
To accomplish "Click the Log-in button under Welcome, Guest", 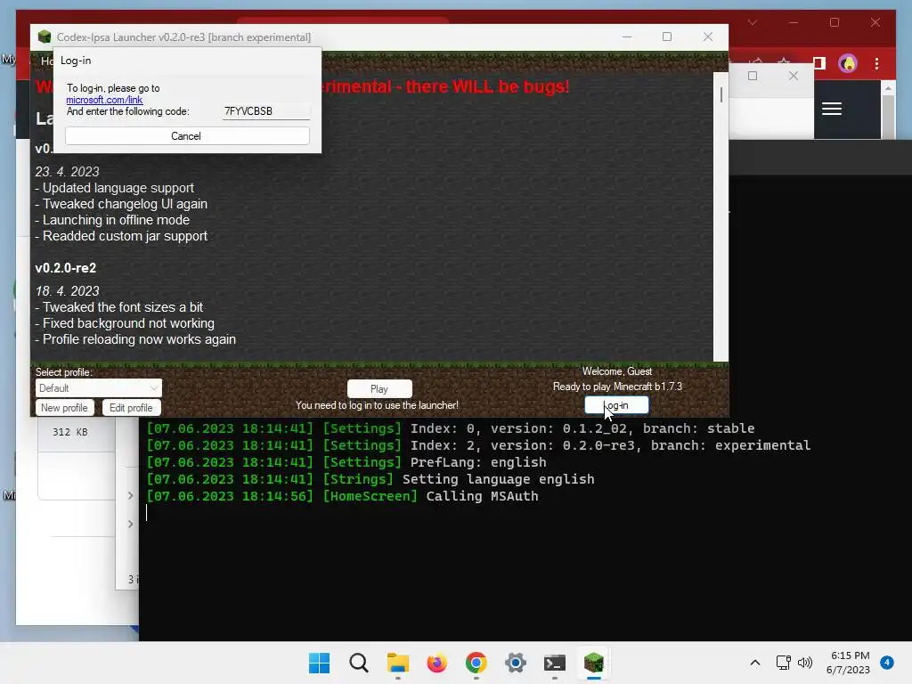I will point(616,405).
